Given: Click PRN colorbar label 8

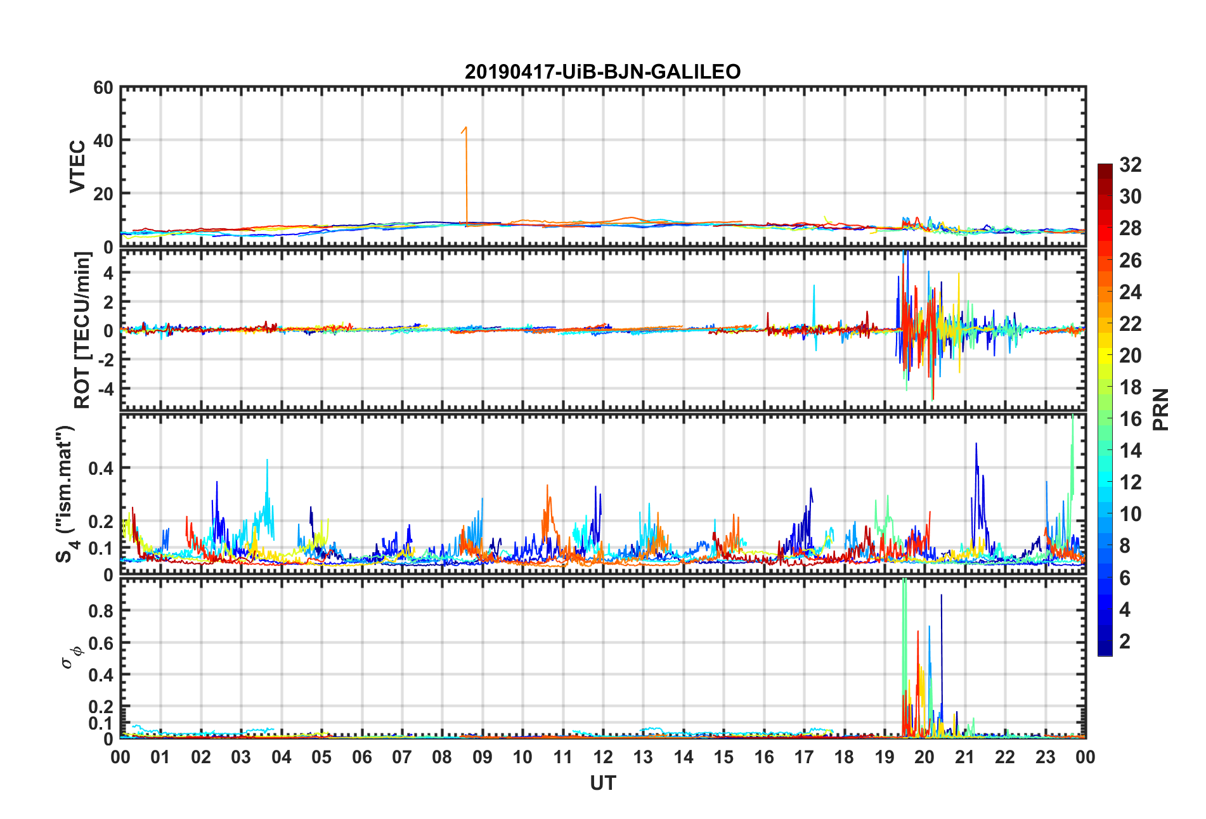Looking at the screenshot, I should pos(1125,546).
